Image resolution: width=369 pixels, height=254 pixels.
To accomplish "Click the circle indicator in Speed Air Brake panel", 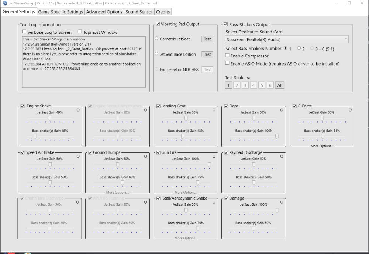I will tap(78, 156).
